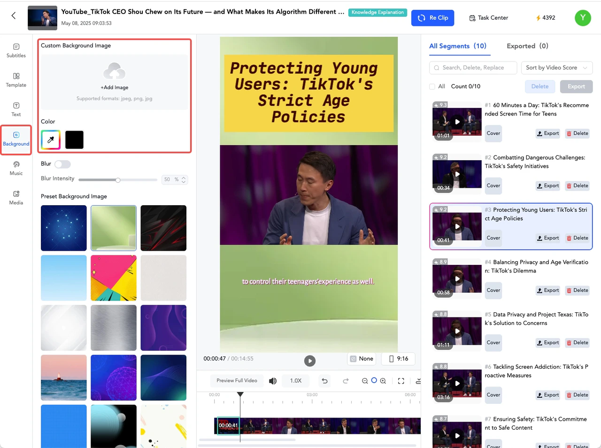Export segment 2 Combatting Dangerous Challenges
601x448 pixels.
coord(548,185)
